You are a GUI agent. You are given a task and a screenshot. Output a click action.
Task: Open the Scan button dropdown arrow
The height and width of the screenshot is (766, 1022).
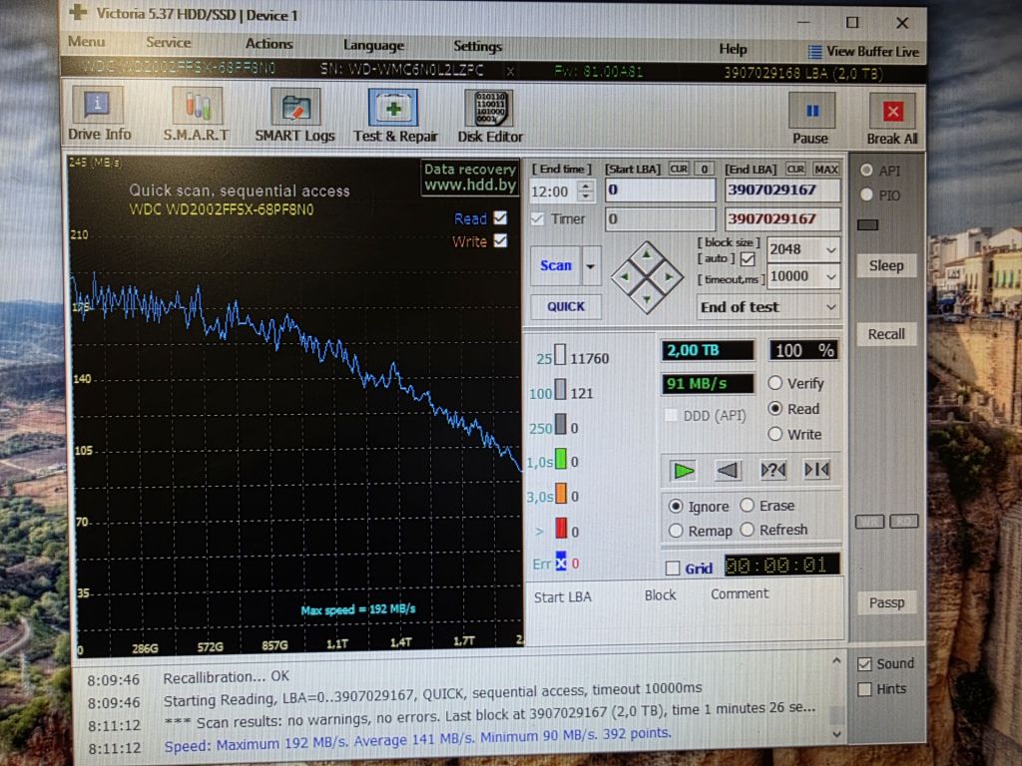click(591, 265)
